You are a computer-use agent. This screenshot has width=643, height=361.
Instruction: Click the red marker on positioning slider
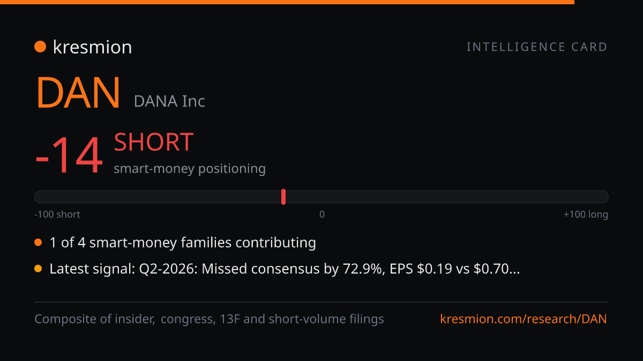[283, 197]
